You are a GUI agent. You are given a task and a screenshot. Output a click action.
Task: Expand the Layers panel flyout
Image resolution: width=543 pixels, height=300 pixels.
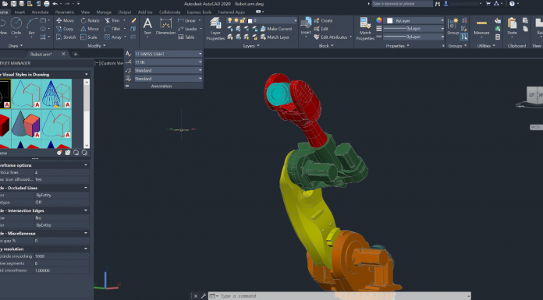[x=252, y=46]
